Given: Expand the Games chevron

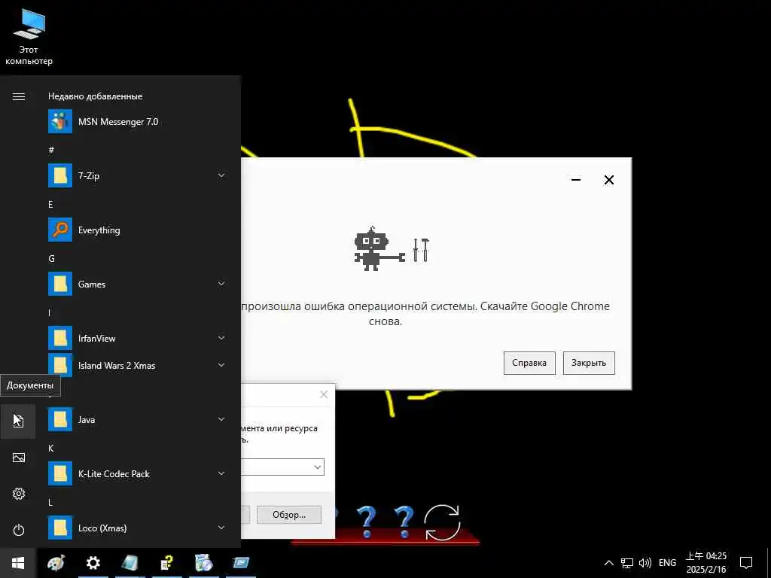Looking at the screenshot, I should [x=222, y=284].
